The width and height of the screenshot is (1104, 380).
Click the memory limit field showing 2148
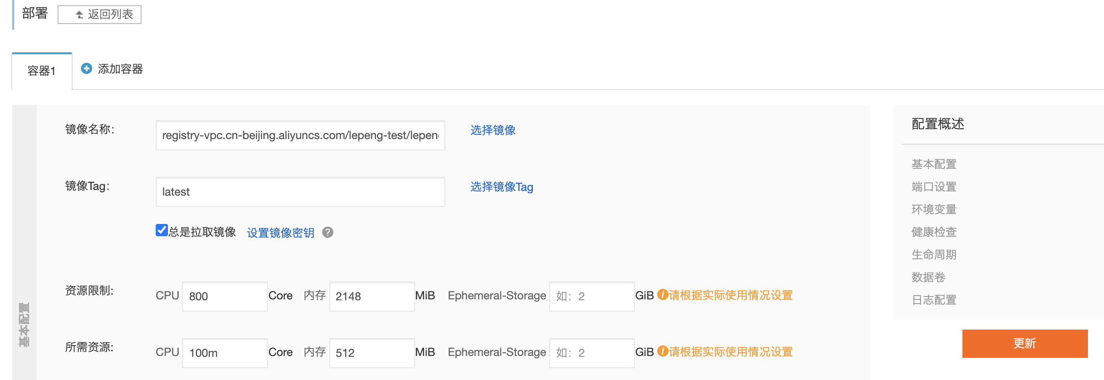click(372, 297)
